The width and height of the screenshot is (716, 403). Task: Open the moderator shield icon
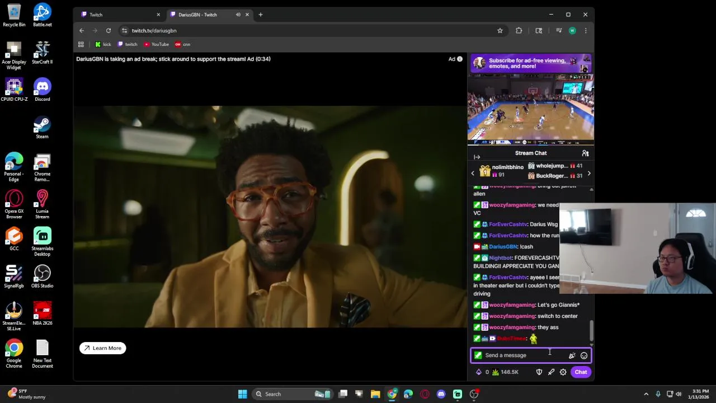pyautogui.click(x=539, y=372)
